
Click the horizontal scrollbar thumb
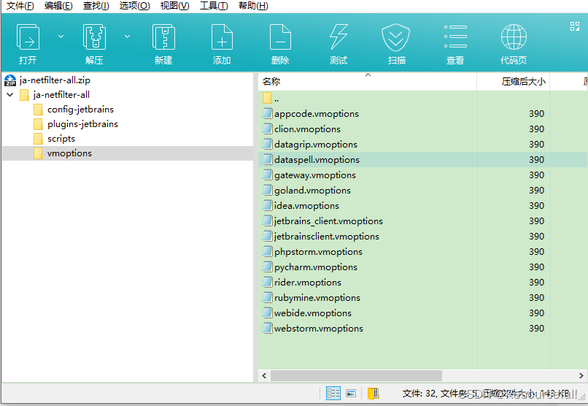point(356,375)
